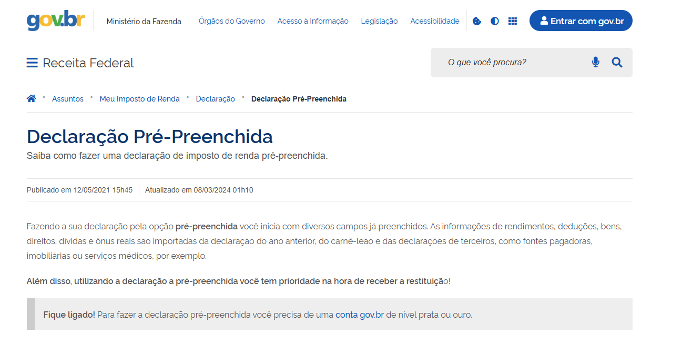Click the Receita Federal title
682x354 pixels.
pyautogui.click(x=88, y=63)
